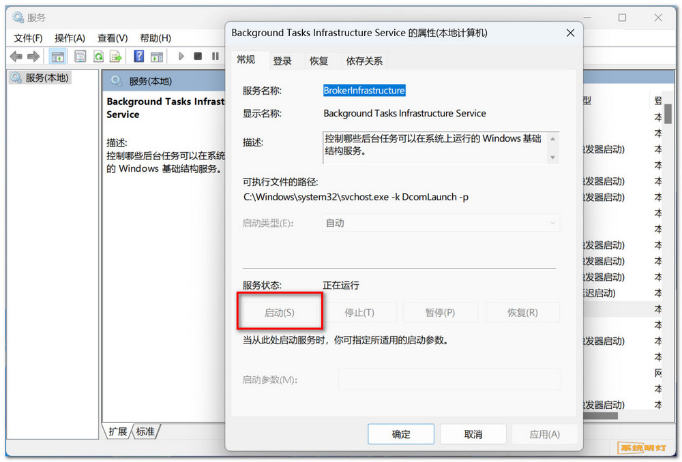Click the 恢复(R) button
682x462 pixels.
pyautogui.click(x=522, y=313)
